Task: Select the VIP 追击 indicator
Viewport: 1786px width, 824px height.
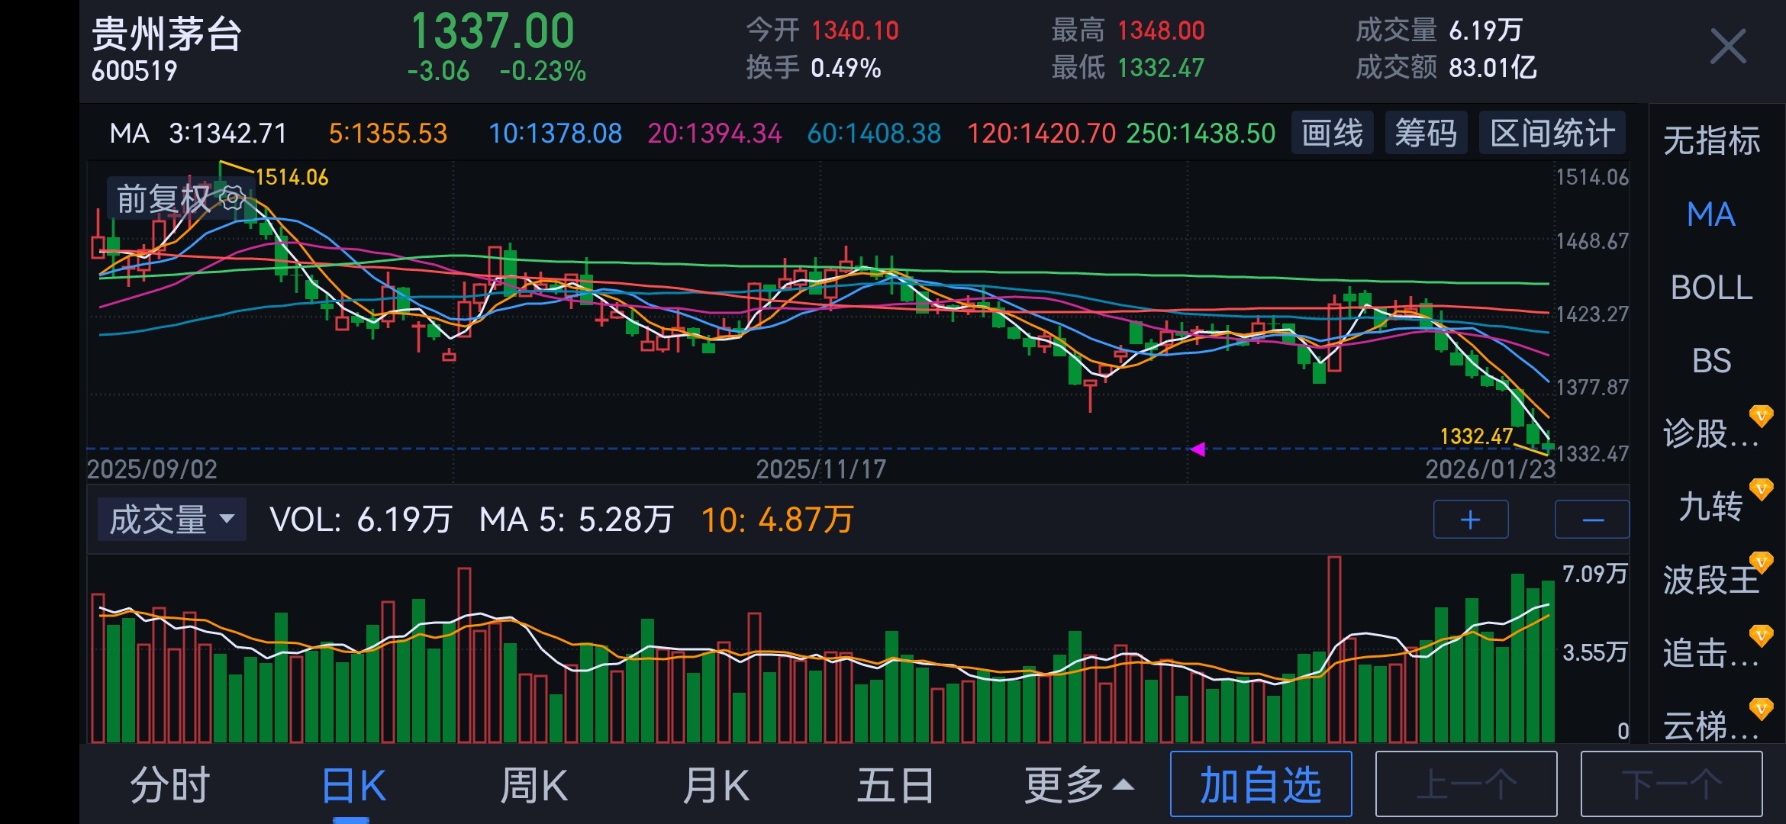Action: (x=1711, y=653)
